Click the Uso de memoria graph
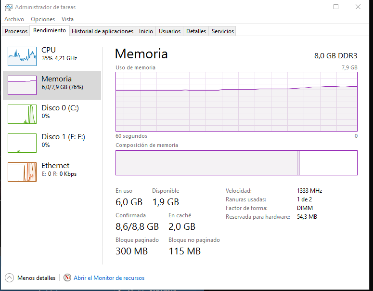The width and height of the screenshot is (373, 291). pyautogui.click(x=236, y=101)
